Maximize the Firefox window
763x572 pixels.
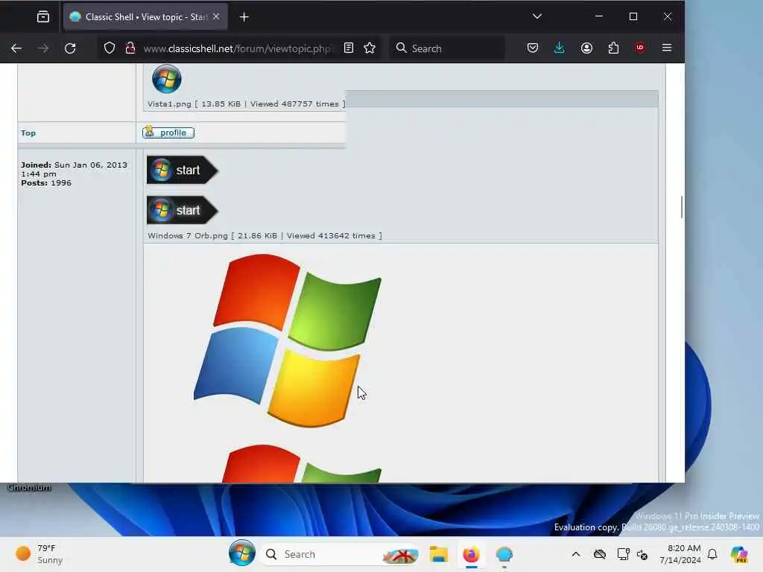coord(633,16)
